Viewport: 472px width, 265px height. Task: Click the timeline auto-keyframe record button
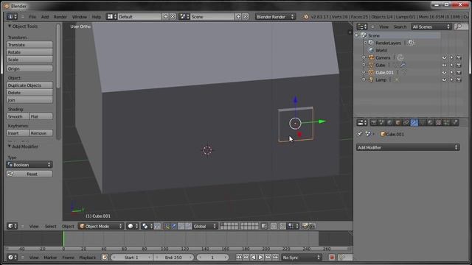(332, 258)
